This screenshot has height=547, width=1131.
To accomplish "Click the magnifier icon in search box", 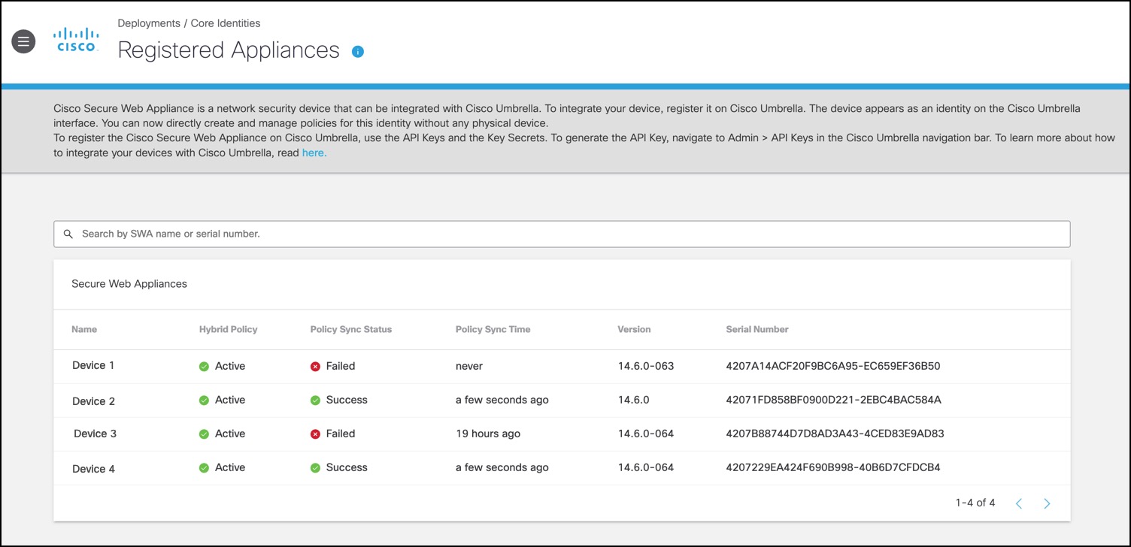I will (68, 234).
